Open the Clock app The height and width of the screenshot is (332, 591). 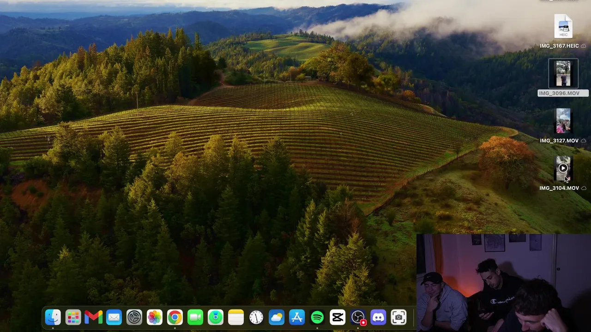(256, 317)
